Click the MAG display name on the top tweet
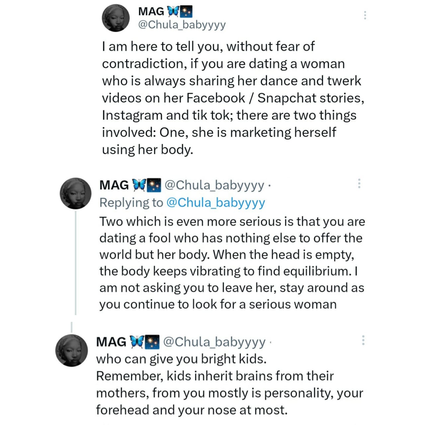The height and width of the screenshot is (425, 425). (x=151, y=12)
